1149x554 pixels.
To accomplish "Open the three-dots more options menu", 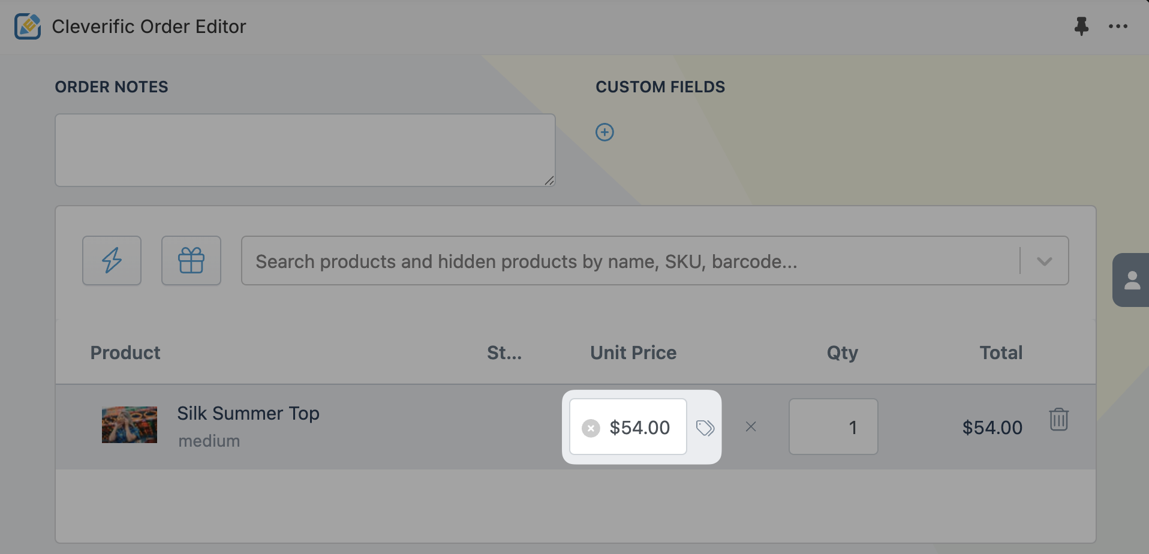I will tap(1118, 26).
